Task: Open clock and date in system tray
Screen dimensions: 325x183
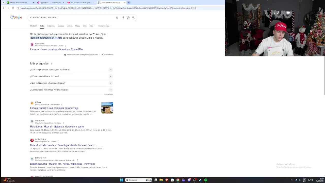Action: click(320, 180)
